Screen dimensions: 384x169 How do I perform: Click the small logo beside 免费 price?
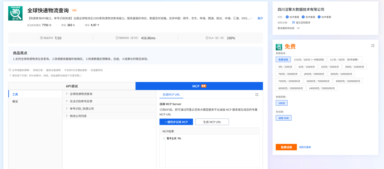coord(279,47)
